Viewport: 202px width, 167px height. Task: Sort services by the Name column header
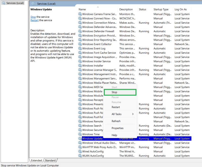(x=96, y=9)
